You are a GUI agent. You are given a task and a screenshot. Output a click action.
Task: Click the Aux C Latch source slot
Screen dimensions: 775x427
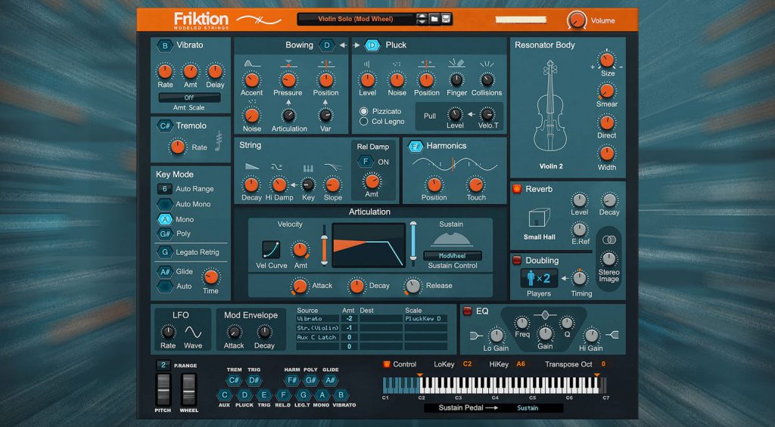[x=317, y=337]
